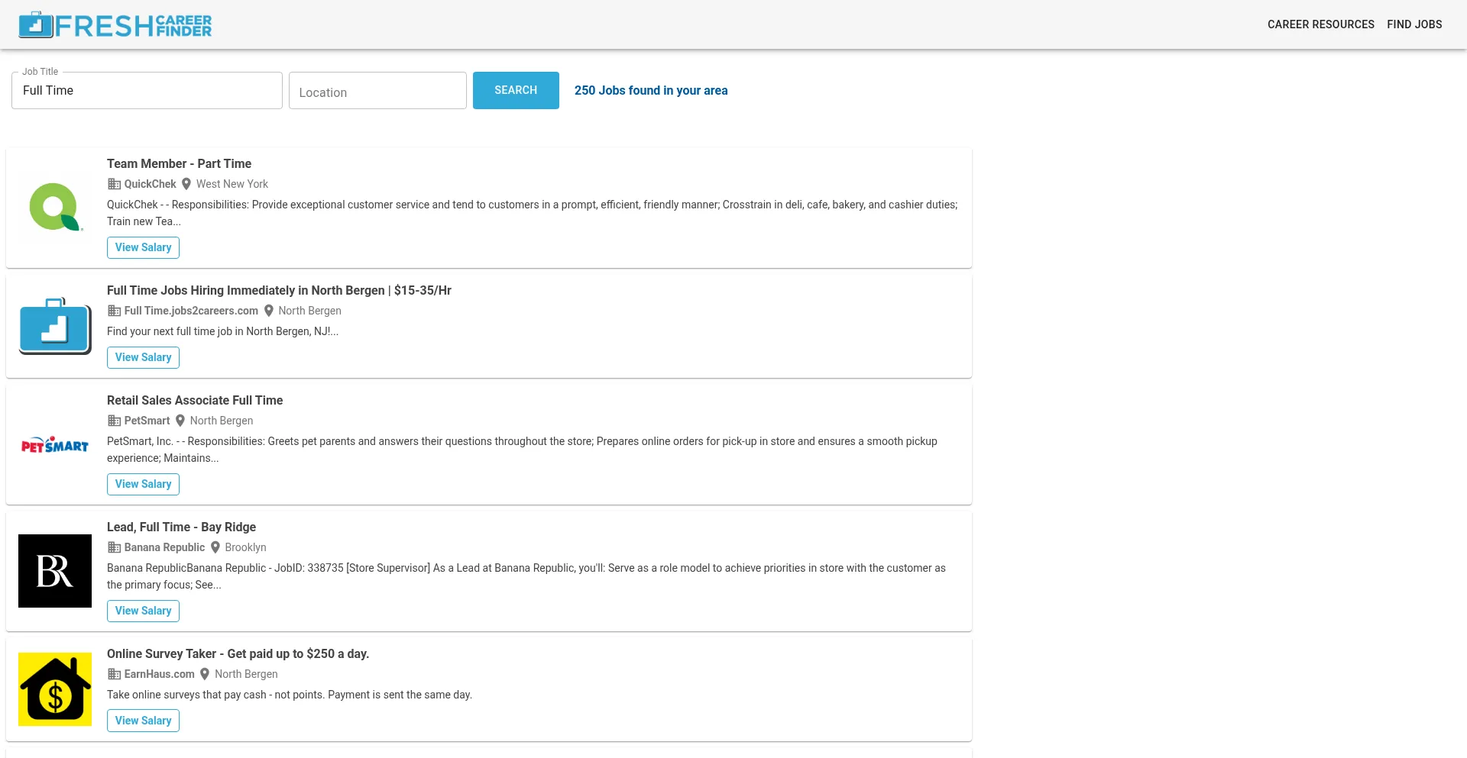This screenshot has width=1467, height=758.
Task: Open 'Team Member - Part Time' job title
Action: click(179, 163)
